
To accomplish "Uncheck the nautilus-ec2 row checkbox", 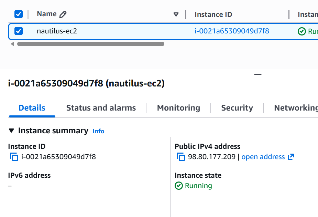I will click(x=19, y=31).
